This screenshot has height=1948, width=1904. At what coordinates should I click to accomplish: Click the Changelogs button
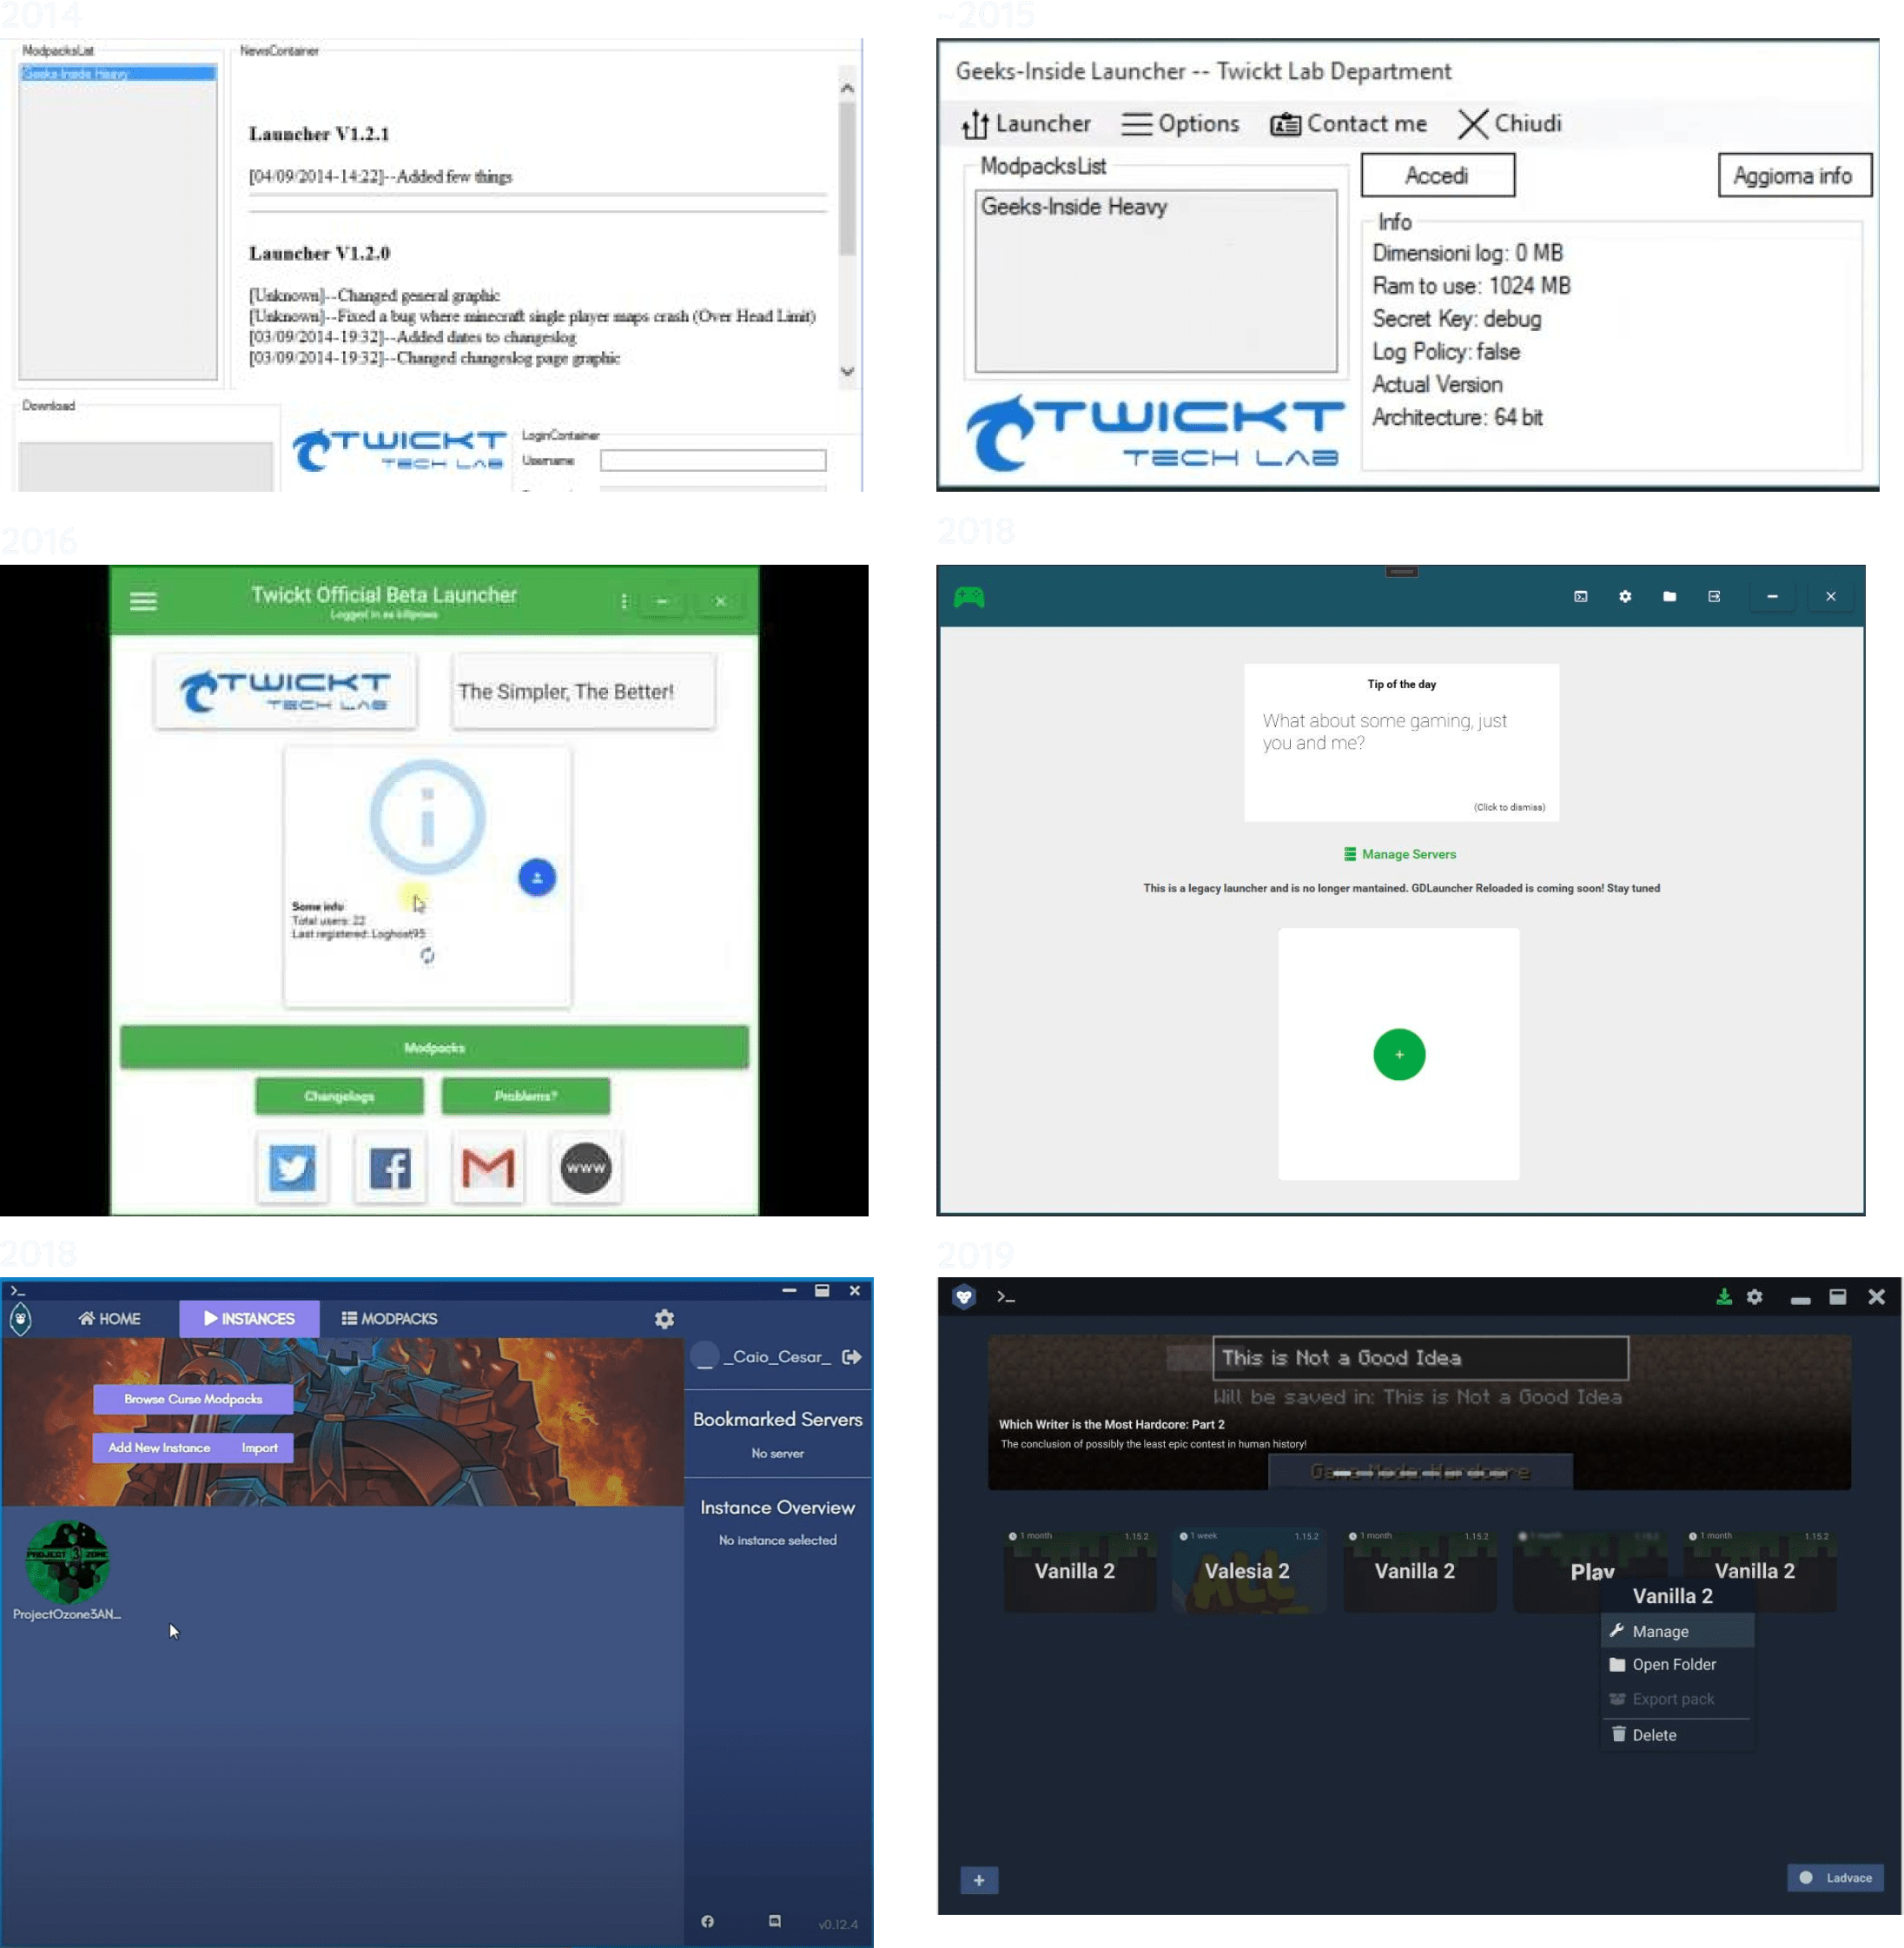[x=339, y=1096]
